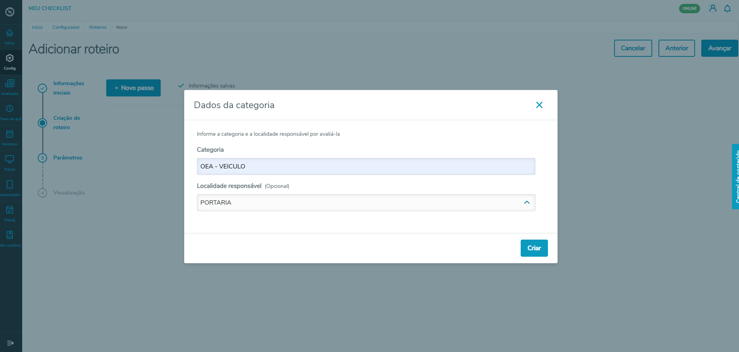Click the Criar button
Screen dimensions: 739x352
534,248
